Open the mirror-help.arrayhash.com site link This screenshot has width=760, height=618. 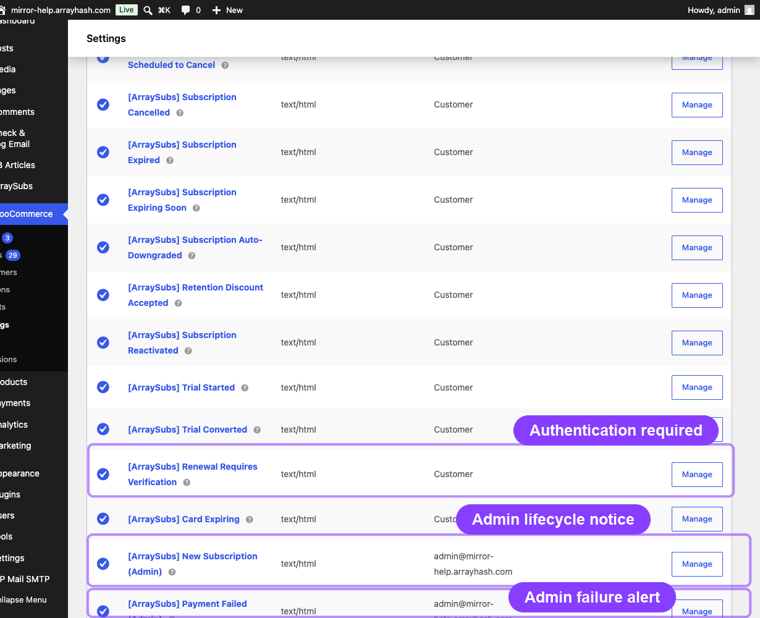tap(61, 10)
